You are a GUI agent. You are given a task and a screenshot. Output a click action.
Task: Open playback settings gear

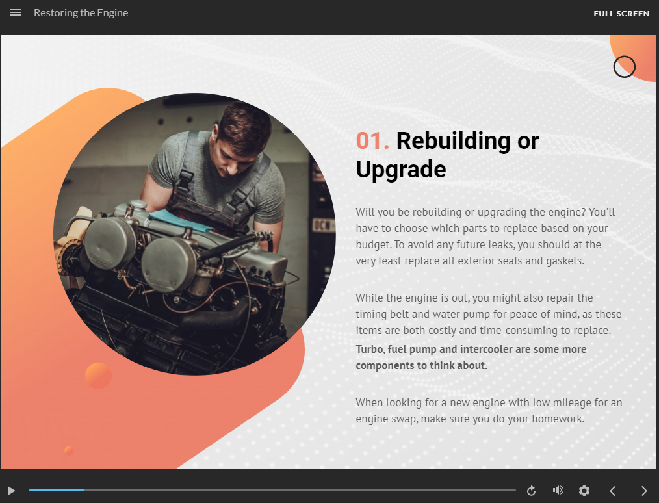pyautogui.click(x=584, y=491)
